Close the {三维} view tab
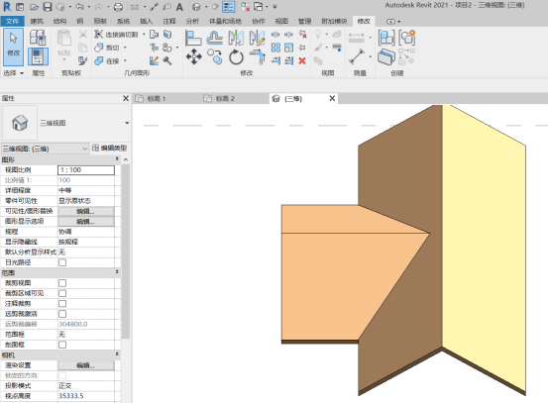Screen dimensions: 548x403 [x=332, y=98]
